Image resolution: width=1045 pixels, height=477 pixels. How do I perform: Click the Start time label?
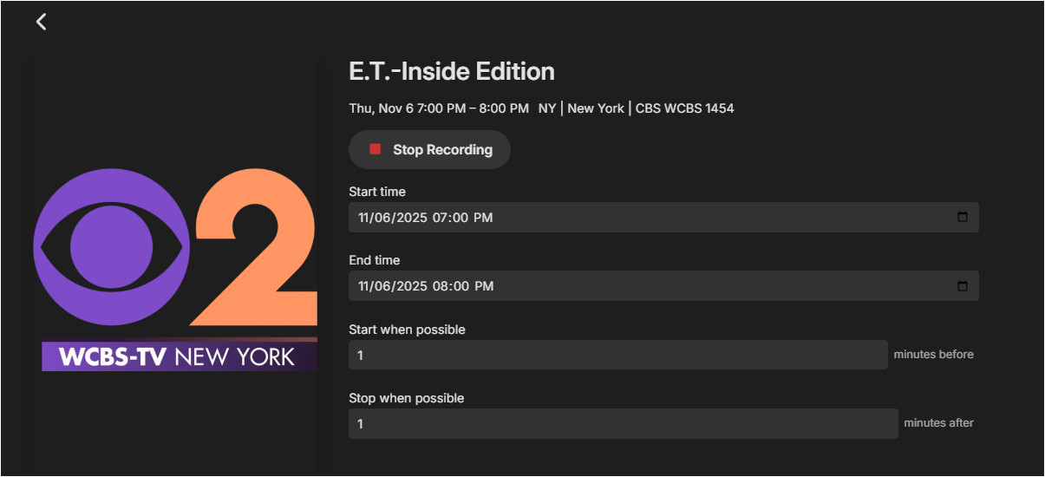point(376,192)
